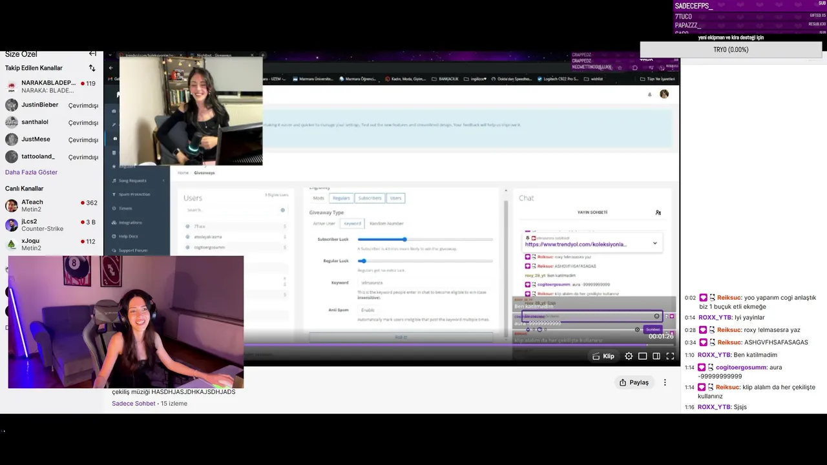Open Timers in Nightbot sidebar
Image resolution: width=827 pixels, height=465 pixels.
(x=125, y=208)
